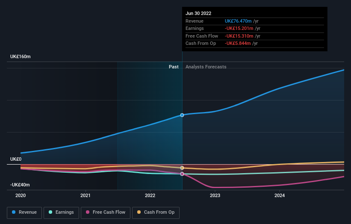Click the Cash From Op label in tooltip
This screenshot has width=351, height=224.
[201, 44]
